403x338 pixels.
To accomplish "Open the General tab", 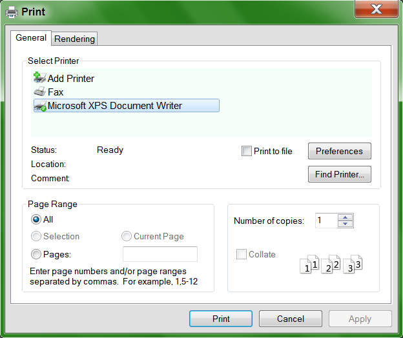I will click(31, 38).
